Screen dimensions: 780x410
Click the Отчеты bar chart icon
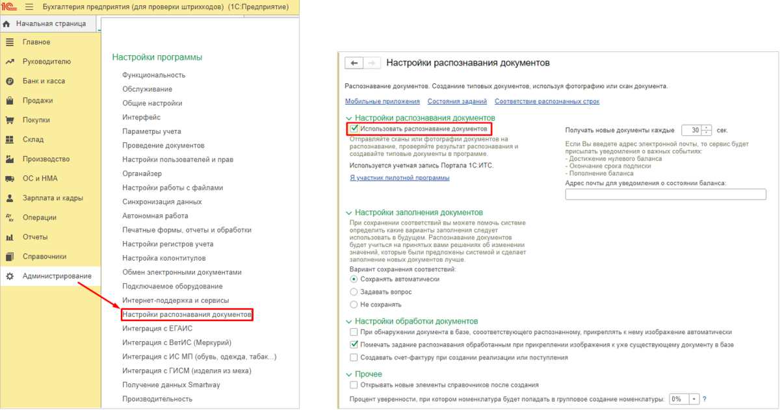9,237
